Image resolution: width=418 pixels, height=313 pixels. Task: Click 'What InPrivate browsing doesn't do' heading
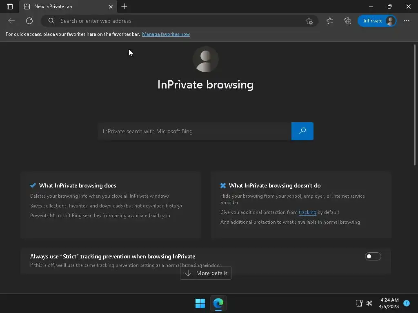coord(275,185)
